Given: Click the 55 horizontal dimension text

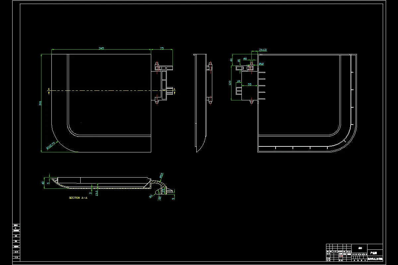Looking at the screenshot, I should point(249,84).
